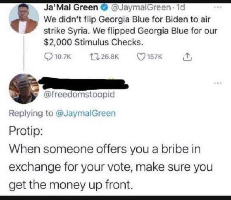Click the @freedomstoopid handle
Viewport: 231px width, 200px height.
click(79, 94)
